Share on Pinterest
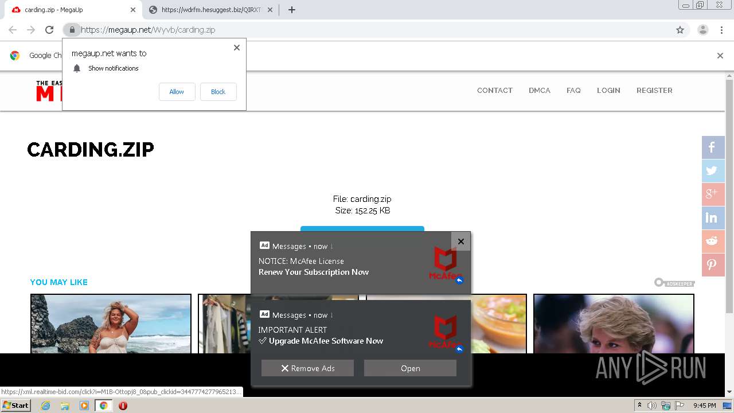Screen dimensions: 734x413 point(713,265)
